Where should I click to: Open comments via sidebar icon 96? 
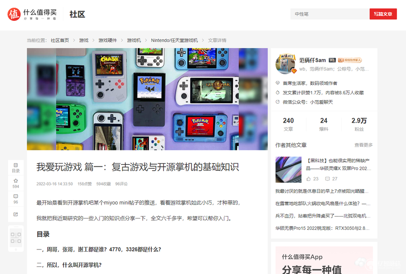pyautogui.click(x=16, y=199)
